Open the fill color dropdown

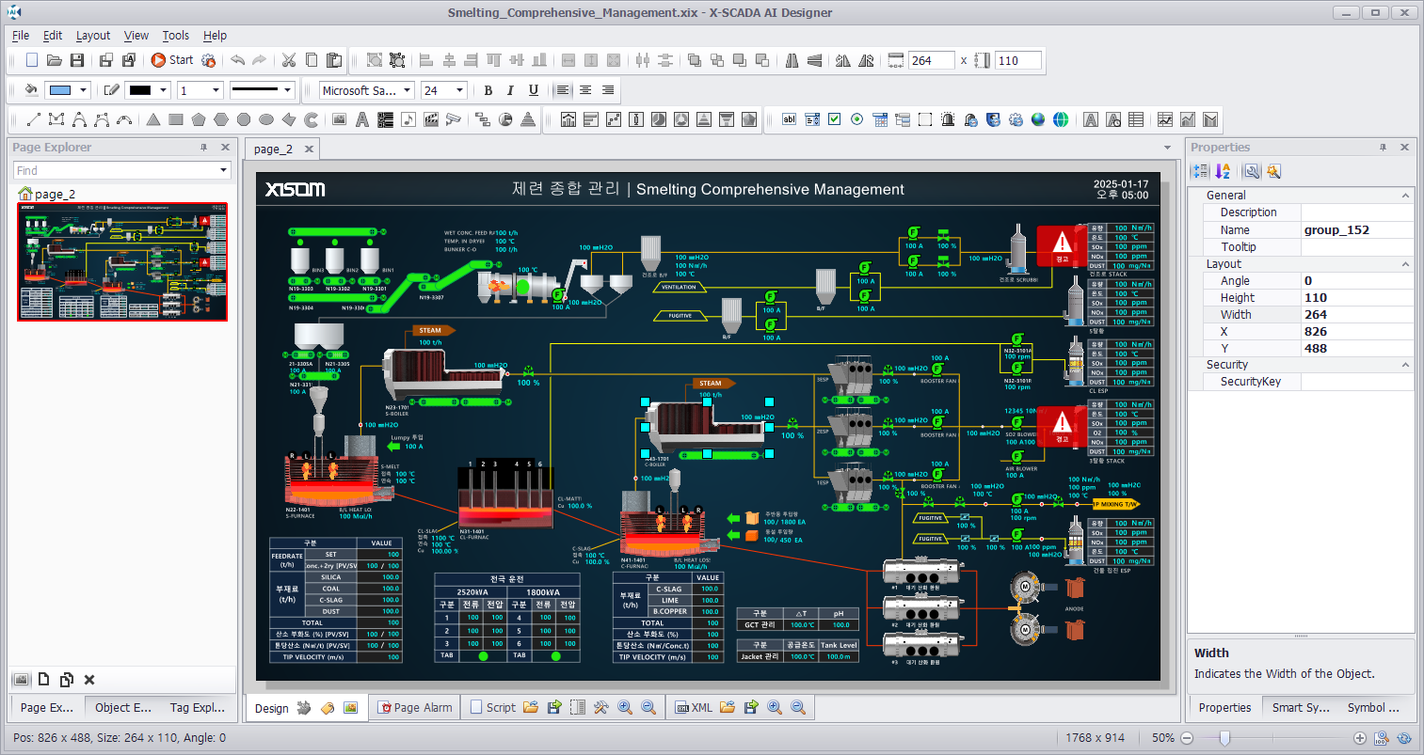click(84, 90)
